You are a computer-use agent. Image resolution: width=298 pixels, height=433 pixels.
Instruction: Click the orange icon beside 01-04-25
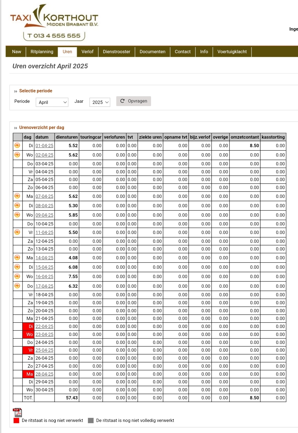[x=17, y=145]
